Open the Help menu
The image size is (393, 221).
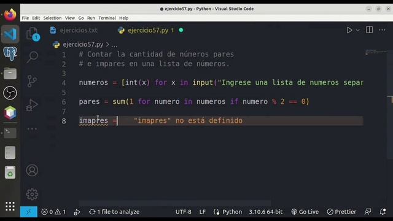coord(123,18)
